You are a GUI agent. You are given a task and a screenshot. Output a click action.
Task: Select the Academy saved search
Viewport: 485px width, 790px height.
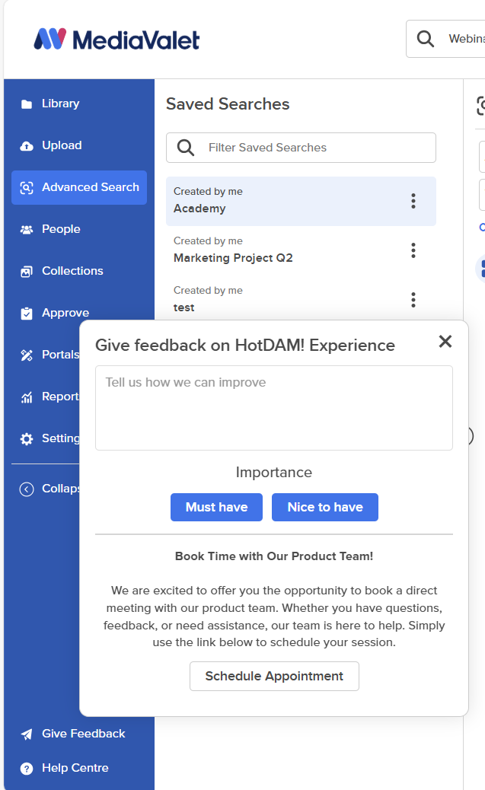coord(301,201)
